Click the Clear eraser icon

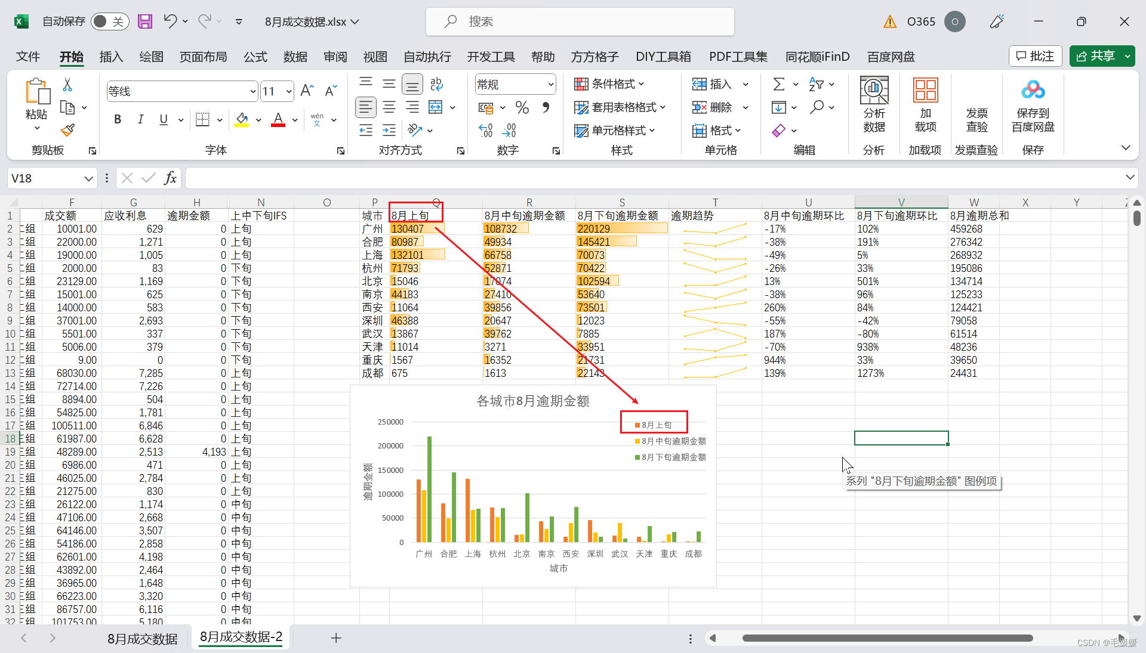point(779,131)
